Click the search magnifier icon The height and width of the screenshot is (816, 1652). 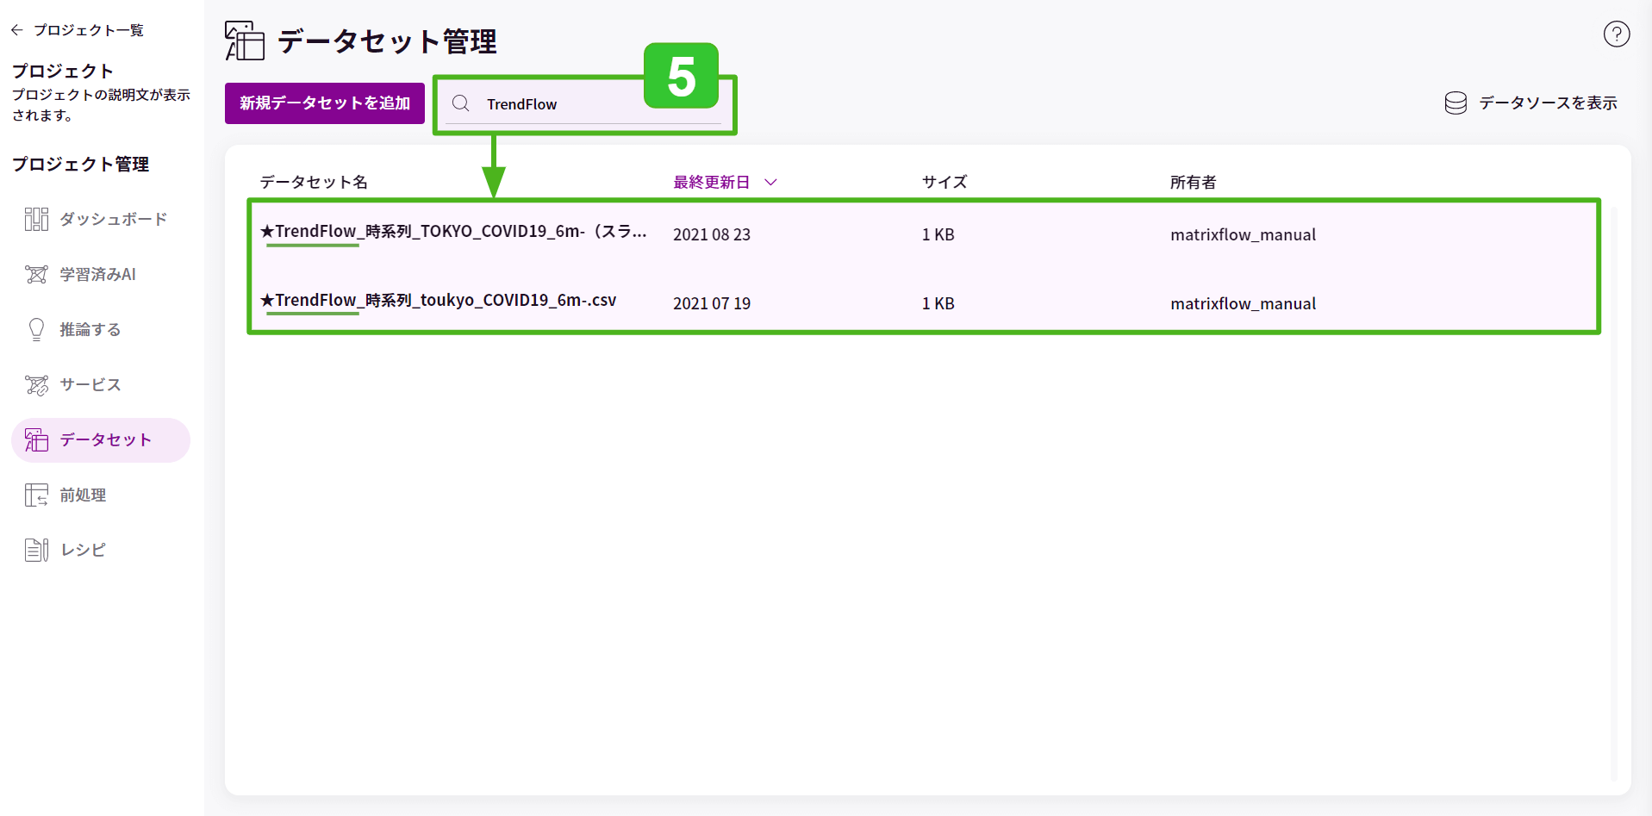pyautogui.click(x=461, y=103)
